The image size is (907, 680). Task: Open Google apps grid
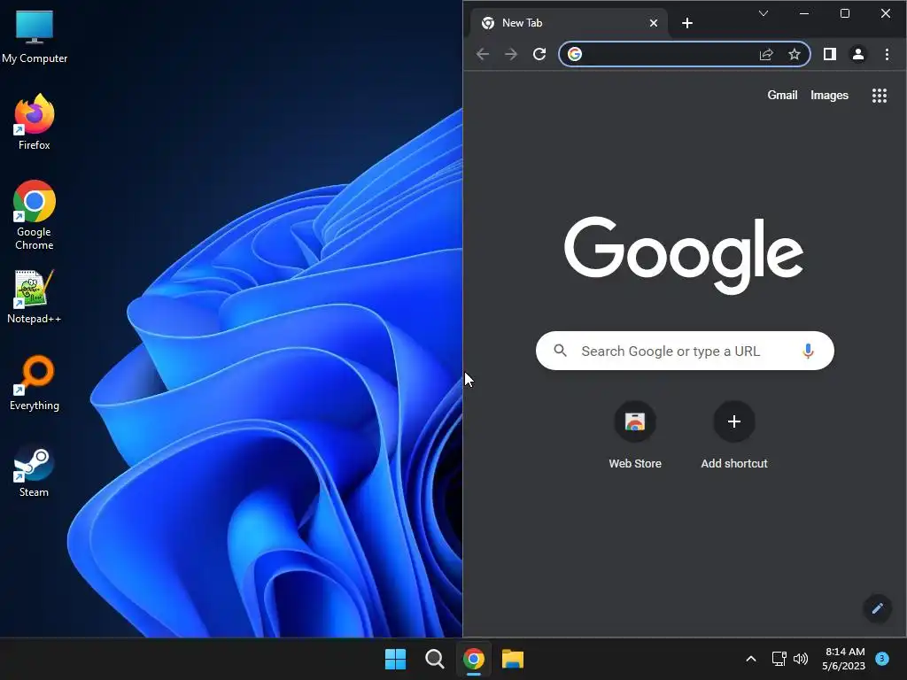pos(880,96)
